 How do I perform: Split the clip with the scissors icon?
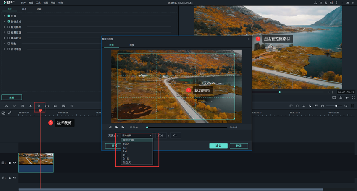[x=31, y=106]
